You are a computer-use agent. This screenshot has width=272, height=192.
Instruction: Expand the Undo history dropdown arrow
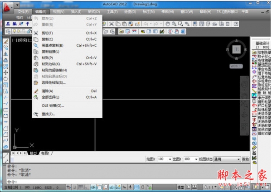pyautogui.click(x=151, y=24)
